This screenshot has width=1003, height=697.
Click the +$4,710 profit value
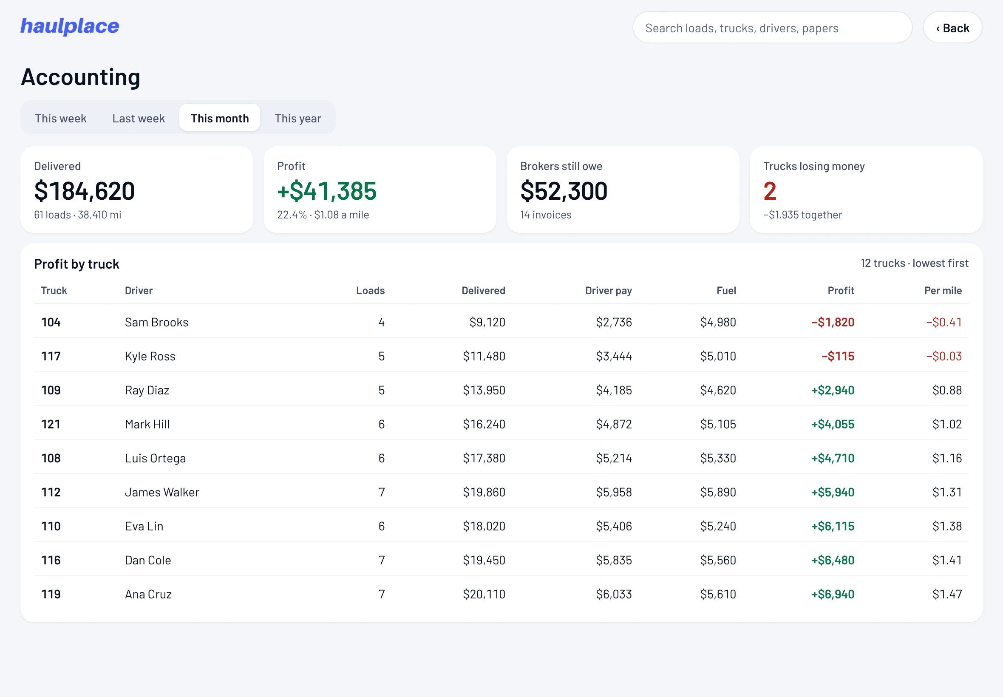click(833, 459)
